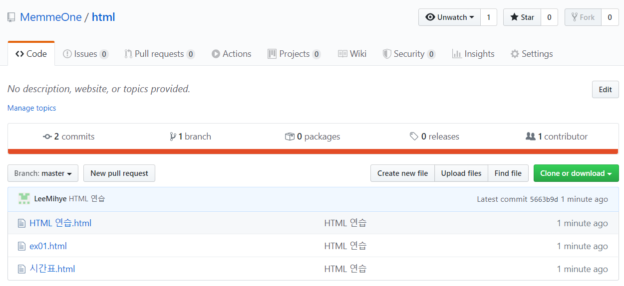
Task: Open the 0 packages link
Action: click(x=312, y=137)
